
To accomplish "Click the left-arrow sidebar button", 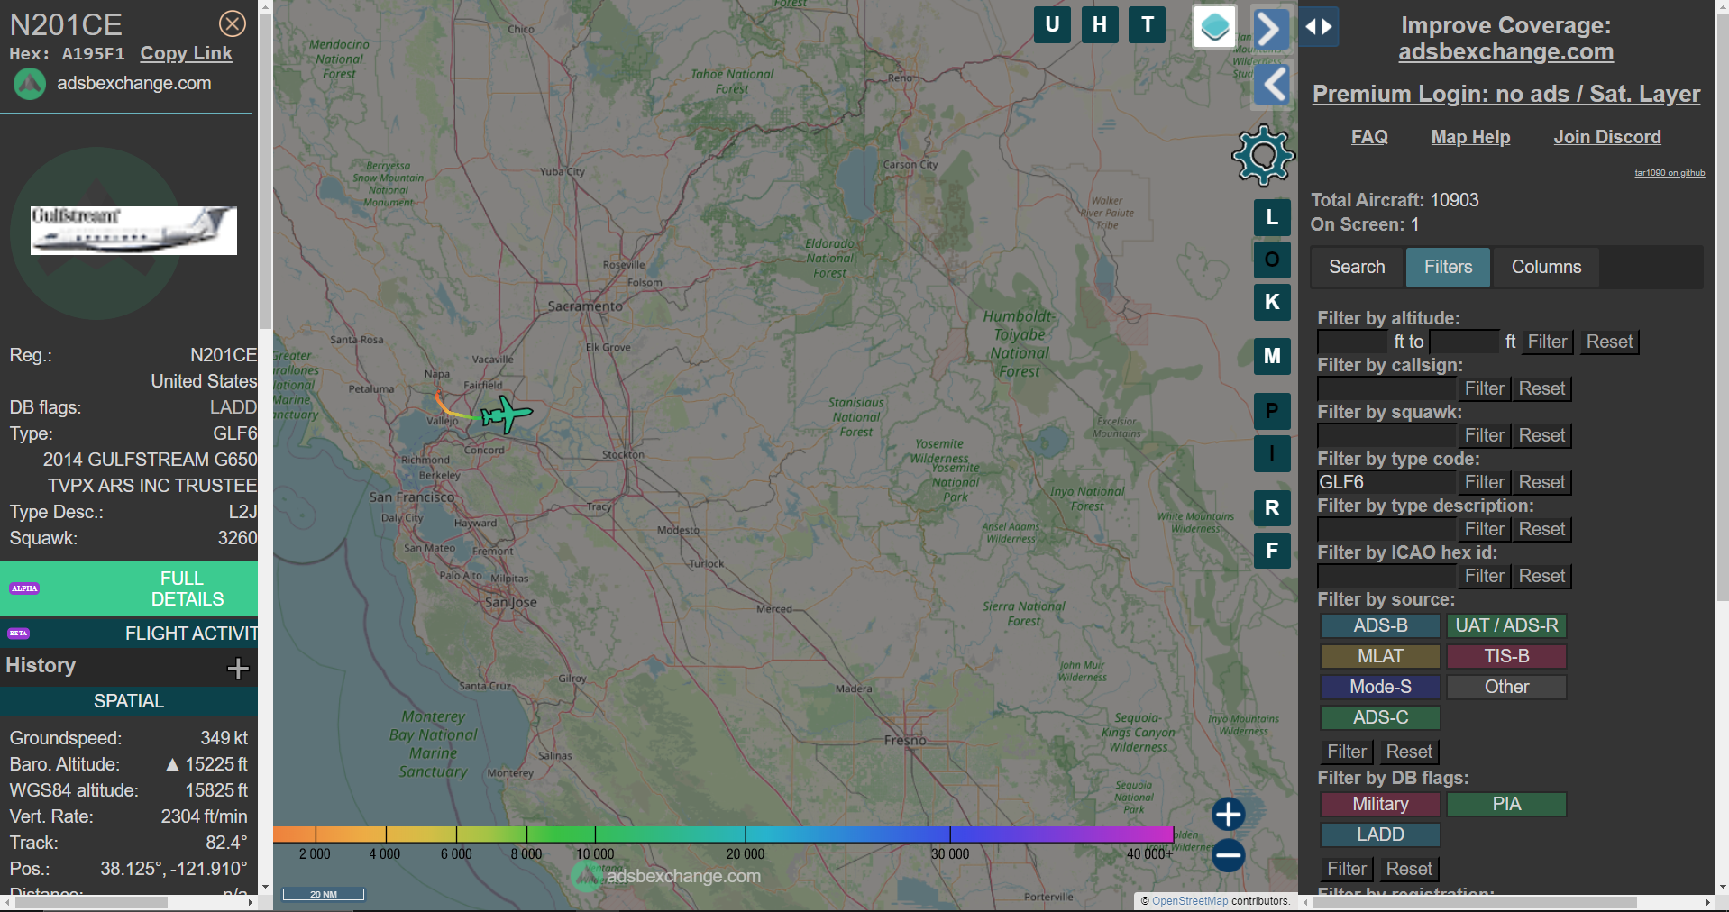I will coord(1274,86).
